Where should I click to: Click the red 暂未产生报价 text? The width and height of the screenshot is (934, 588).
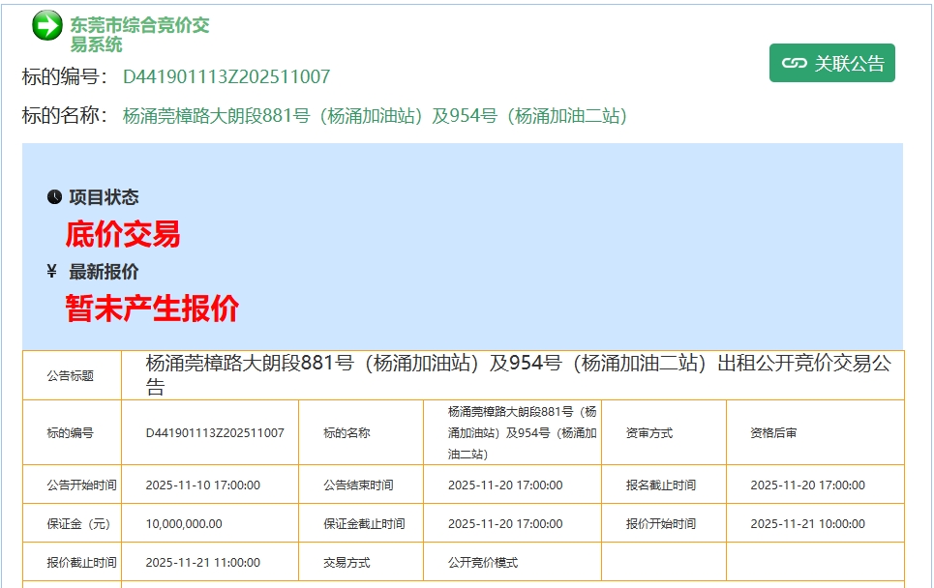[x=152, y=309]
